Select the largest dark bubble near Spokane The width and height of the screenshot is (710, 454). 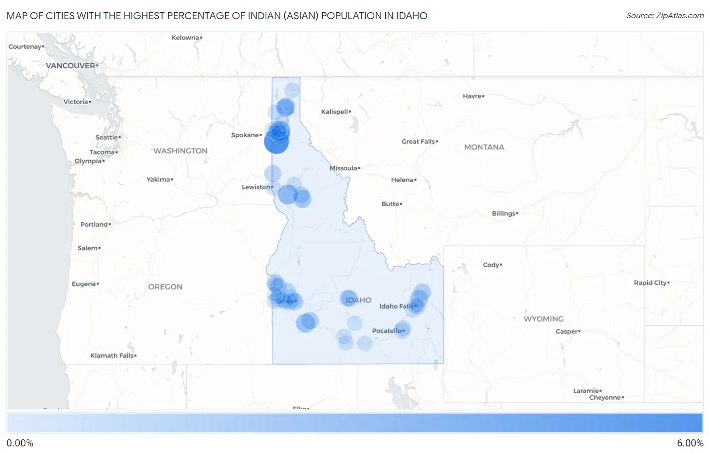276,141
